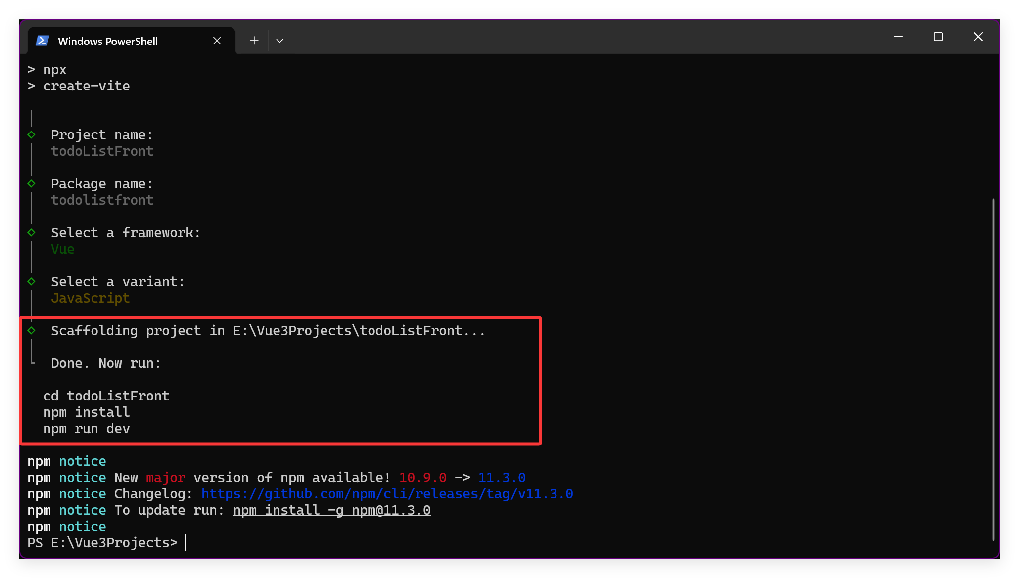Screen dimensions: 1019x578
Task: Click the vertical scrollbar thumb
Action: (x=993, y=370)
